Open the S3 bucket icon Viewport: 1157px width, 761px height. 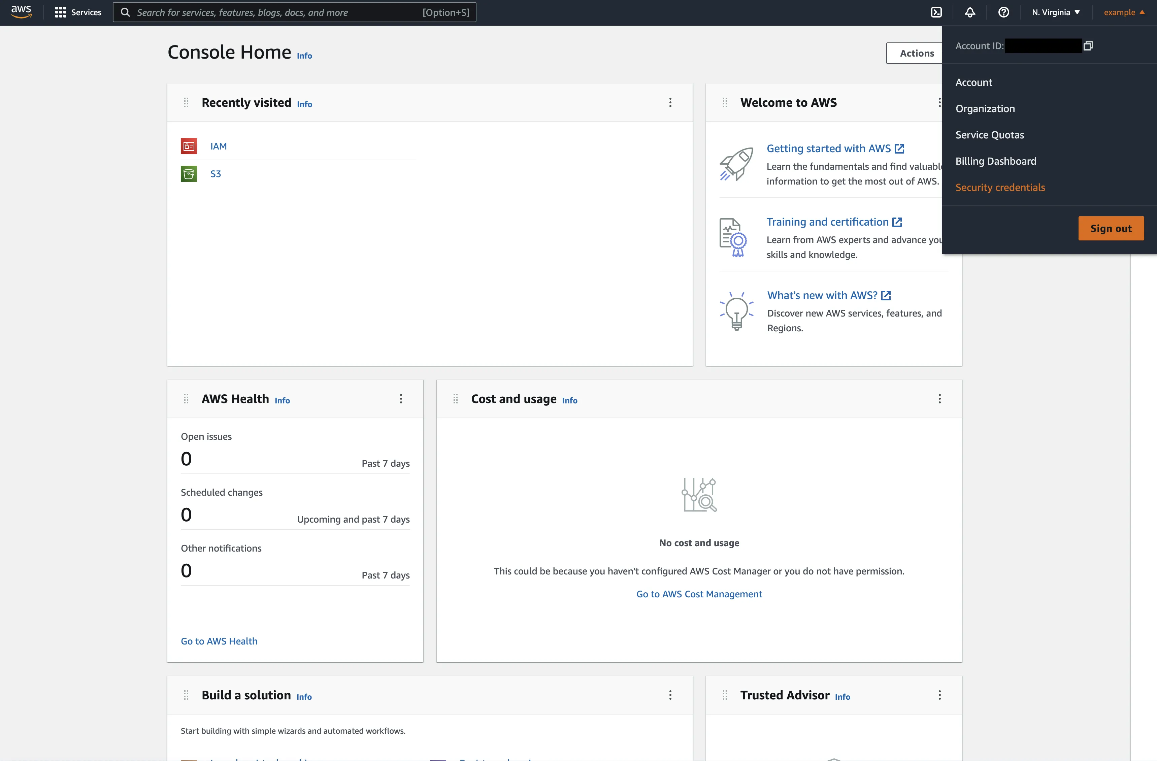coord(189,174)
